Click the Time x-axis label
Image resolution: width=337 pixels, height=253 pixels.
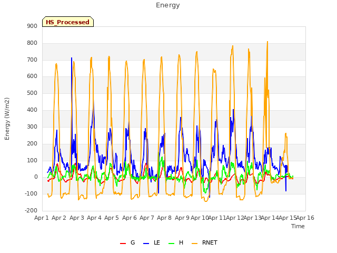[298, 226]
